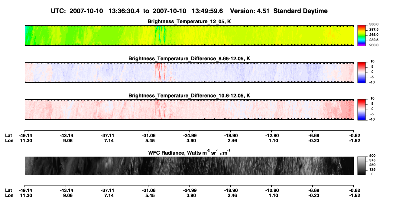
Task: Click the 'Brightness_Temperature_Difference_10.6-12.05, K' title
Action: (189, 95)
